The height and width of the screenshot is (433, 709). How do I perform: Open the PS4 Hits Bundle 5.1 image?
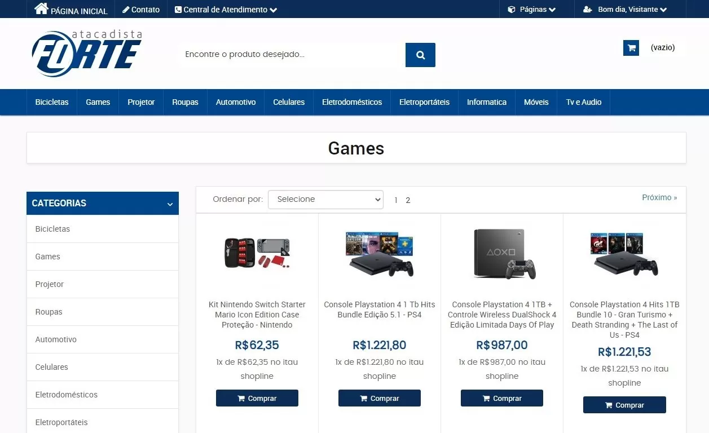380,254
